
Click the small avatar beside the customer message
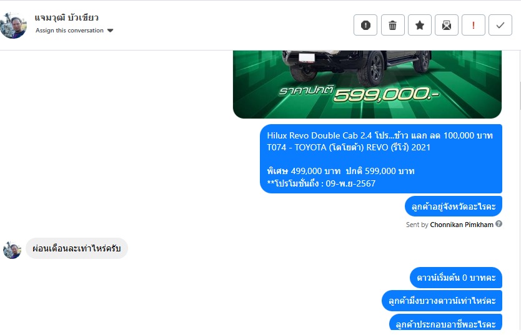pyautogui.click(x=12, y=250)
